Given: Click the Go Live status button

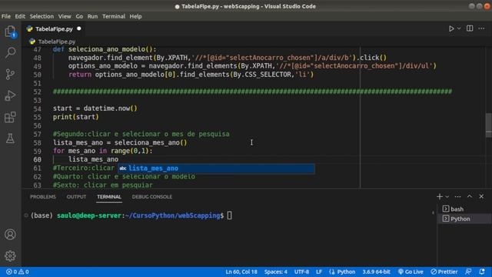Looking at the screenshot, I should coord(411,272).
